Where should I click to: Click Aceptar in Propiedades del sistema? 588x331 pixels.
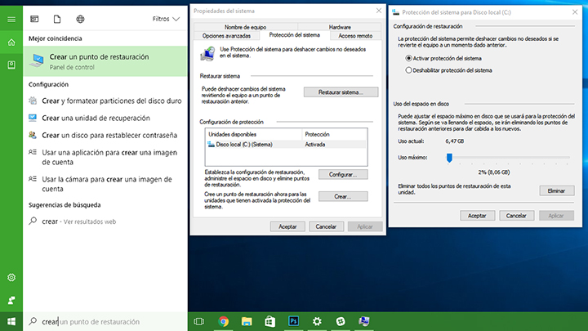coord(287,226)
